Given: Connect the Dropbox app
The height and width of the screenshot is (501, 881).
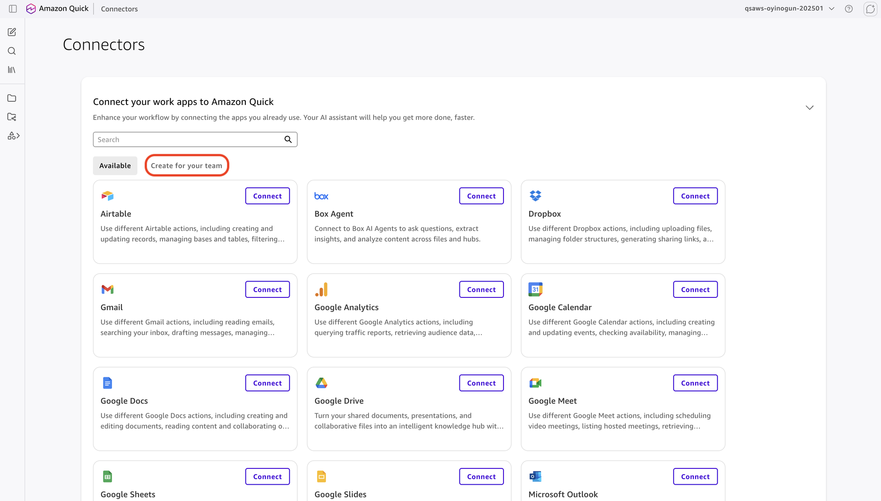Looking at the screenshot, I should (x=695, y=196).
